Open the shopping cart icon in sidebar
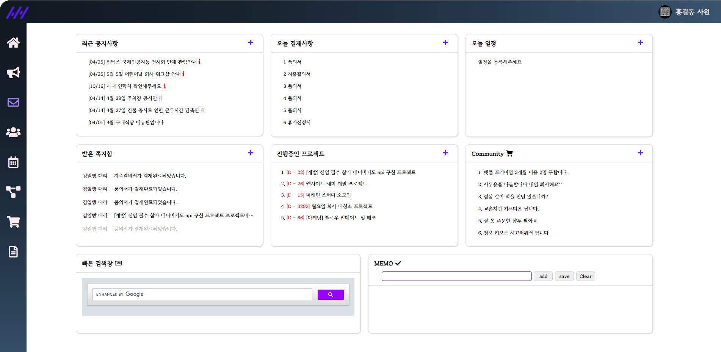 tap(13, 222)
